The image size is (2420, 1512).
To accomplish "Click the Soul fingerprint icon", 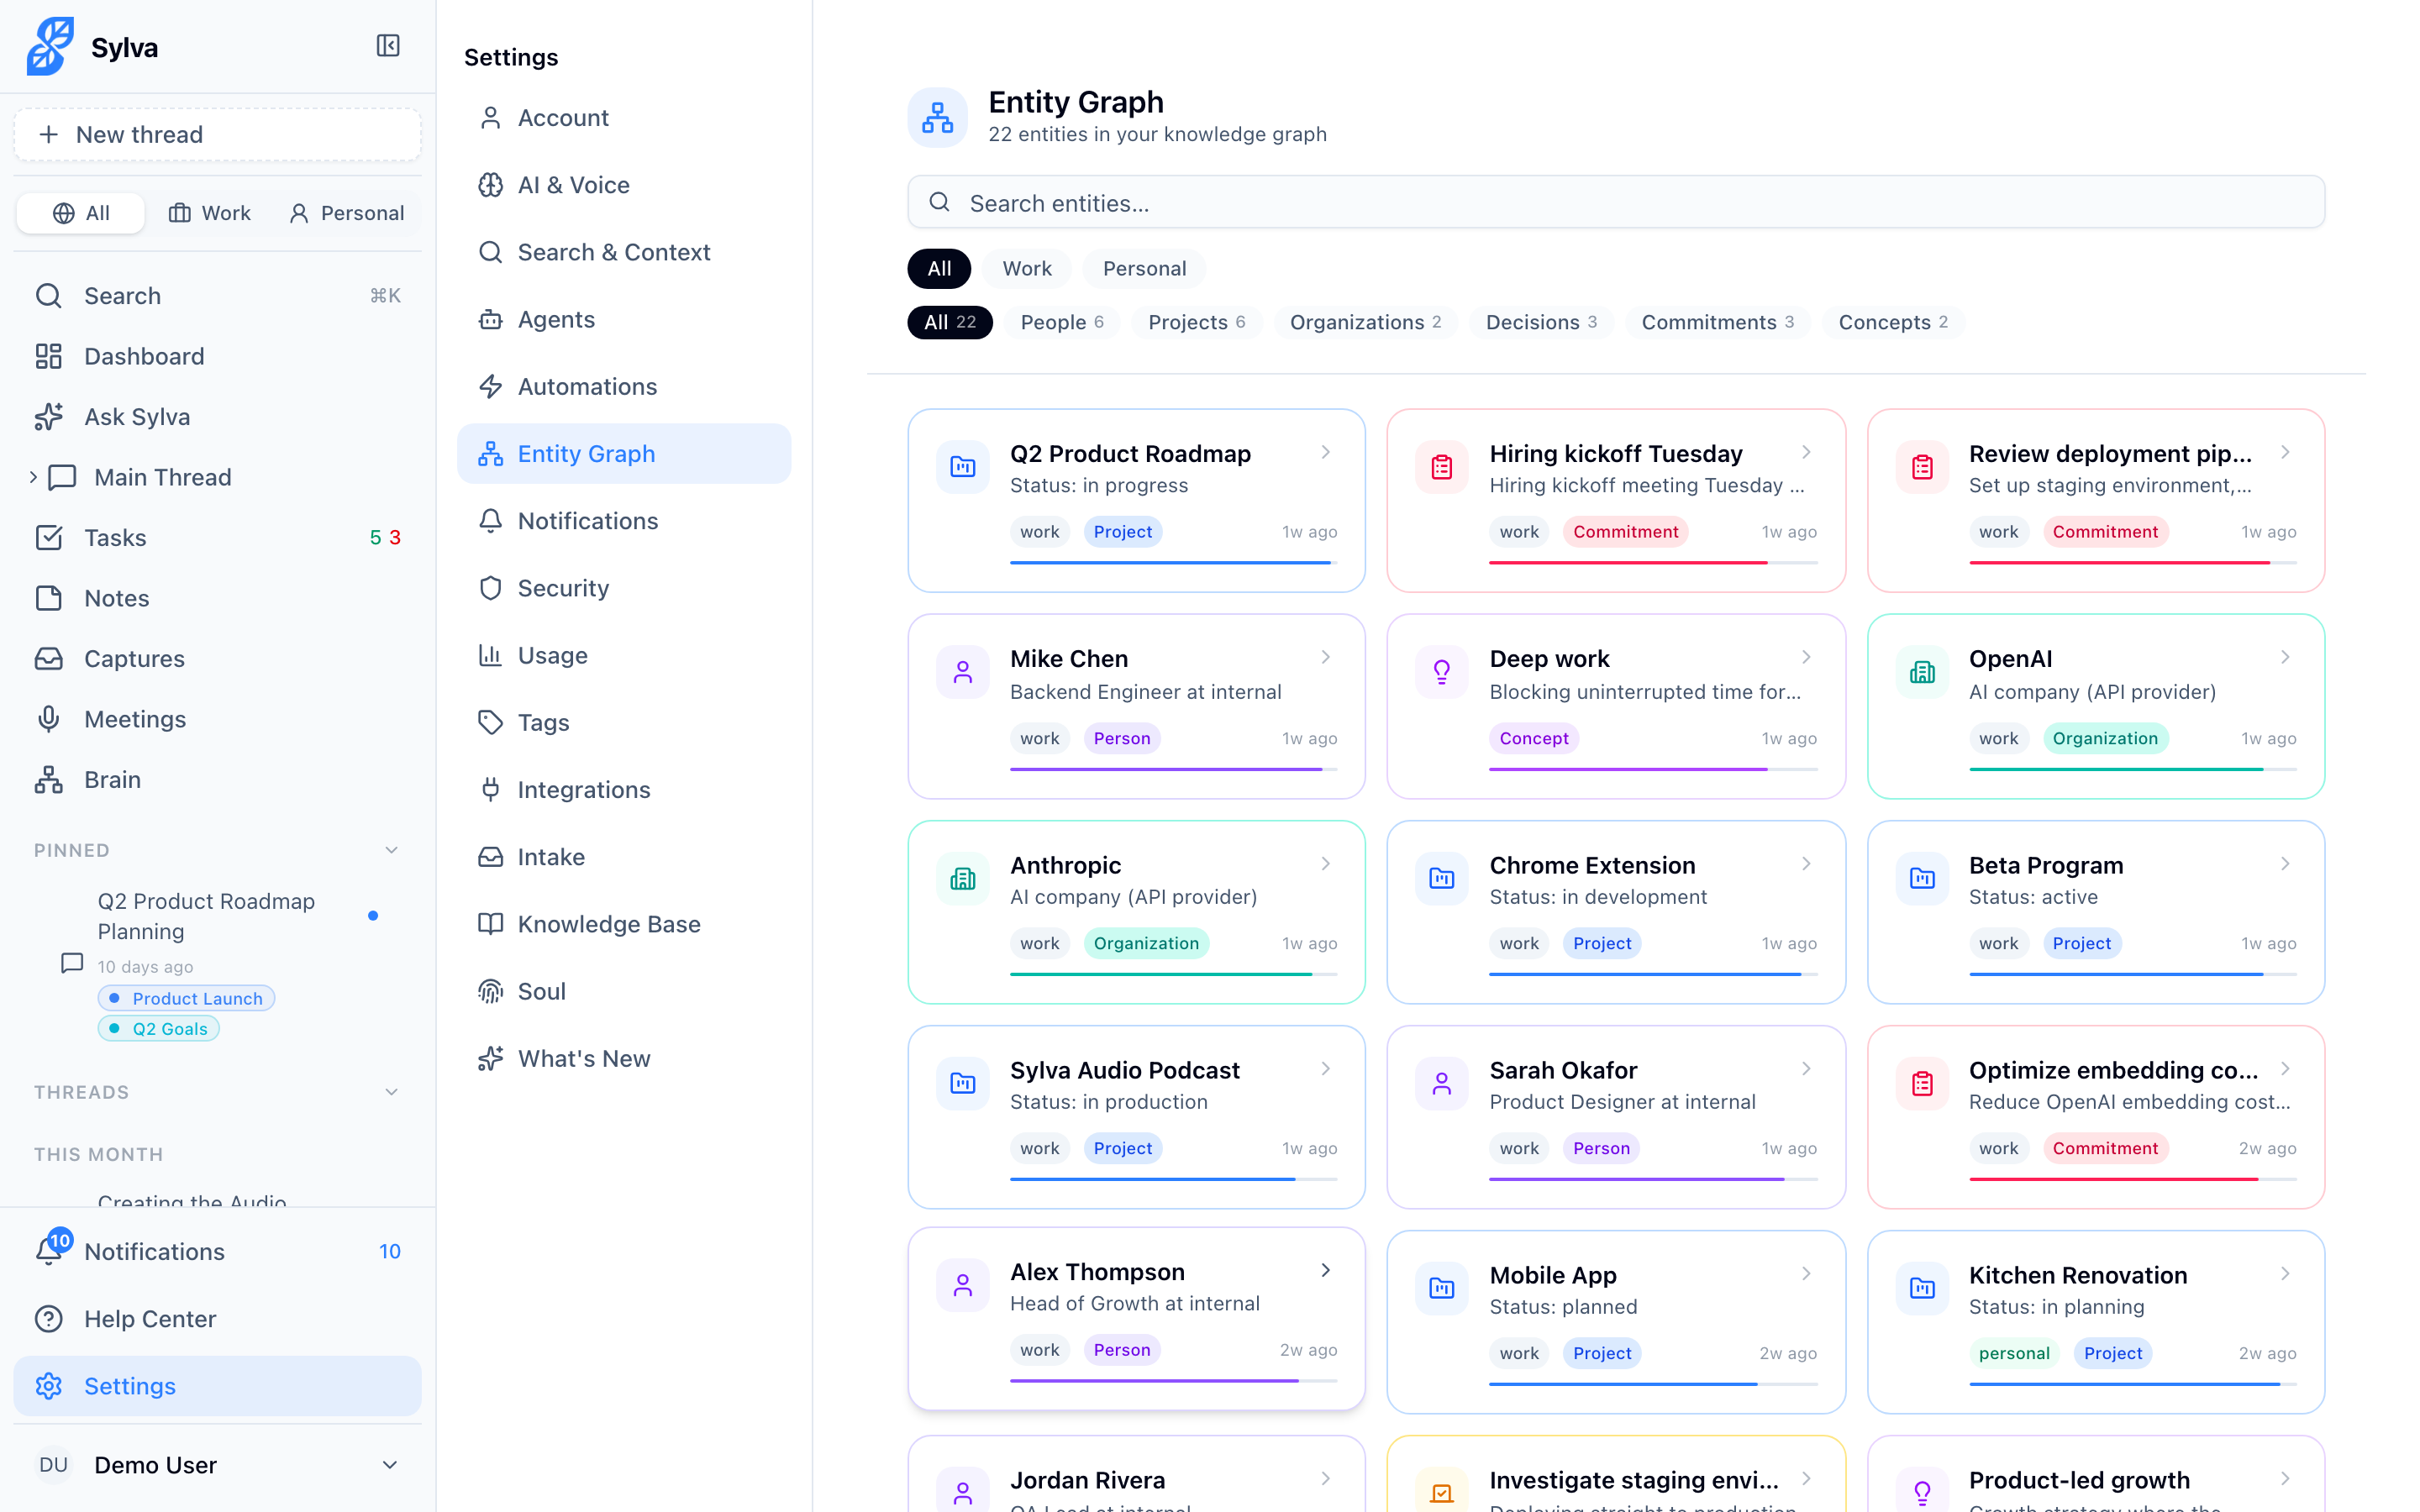I will 490,991.
